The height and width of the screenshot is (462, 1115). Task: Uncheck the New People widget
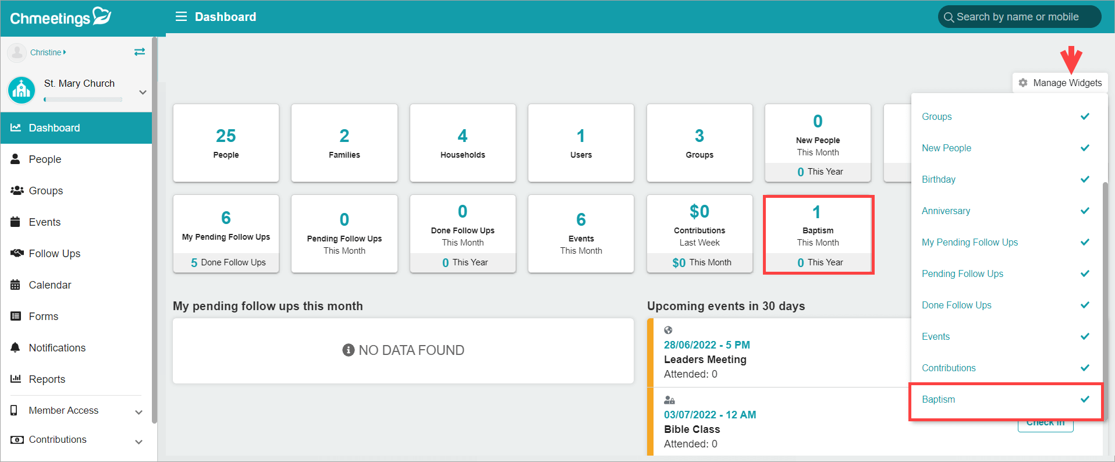(x=1085, y=148)
